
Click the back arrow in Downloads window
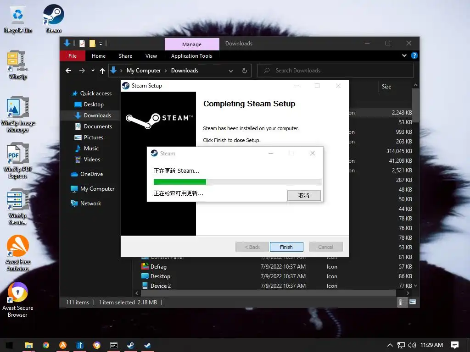pos(68,71)
